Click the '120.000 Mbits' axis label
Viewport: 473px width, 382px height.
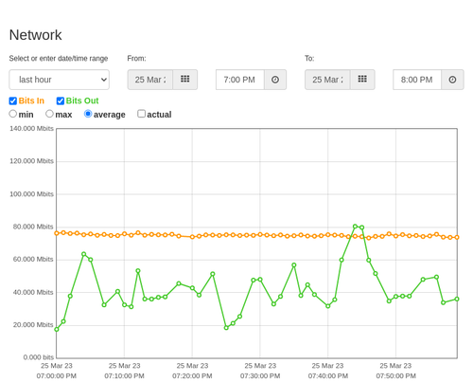(x=31, y=161)
